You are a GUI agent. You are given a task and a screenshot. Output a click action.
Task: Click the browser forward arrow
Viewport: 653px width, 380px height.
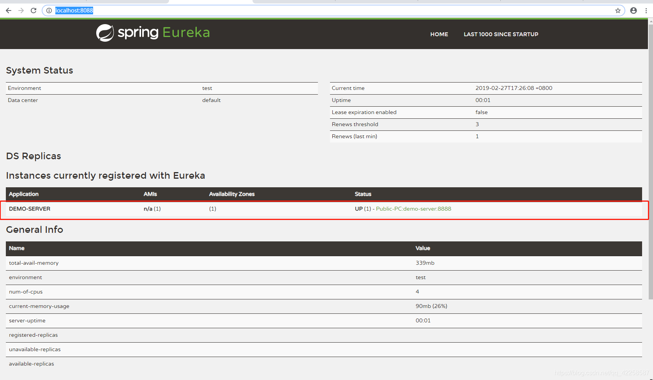click(21, 11)
